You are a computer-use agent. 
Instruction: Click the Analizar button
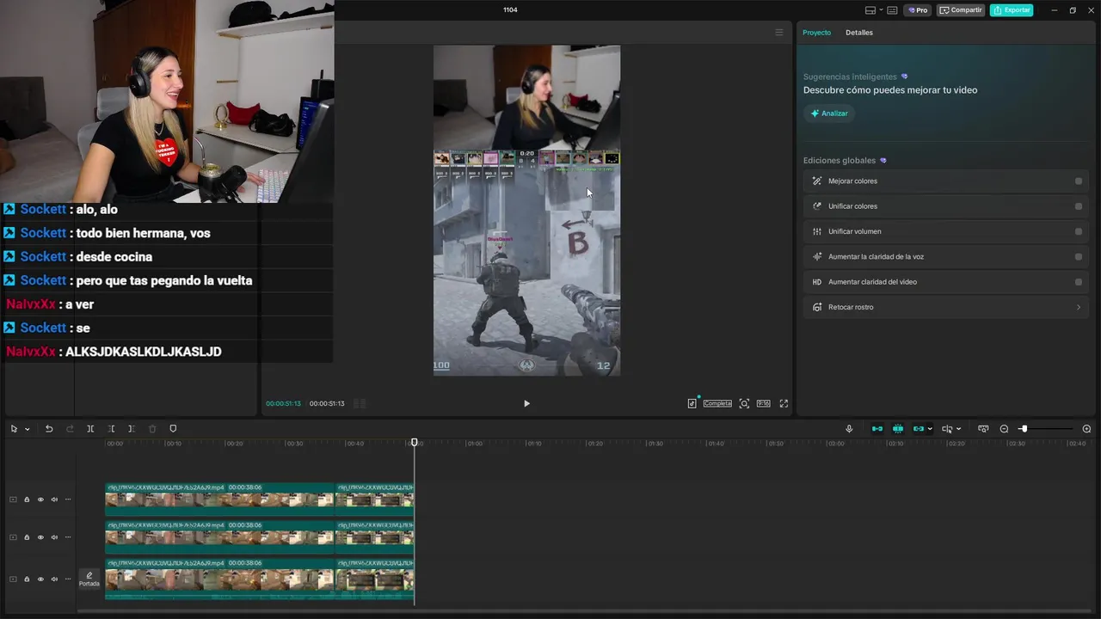tap(829, 113)
